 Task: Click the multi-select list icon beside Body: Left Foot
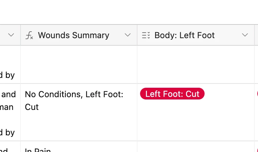pos(146,35)
